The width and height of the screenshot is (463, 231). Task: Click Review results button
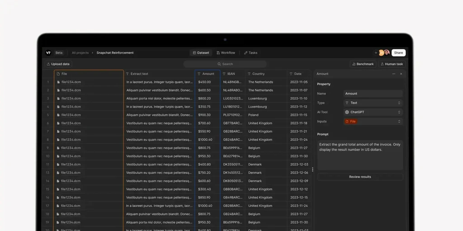click(360, 177)
